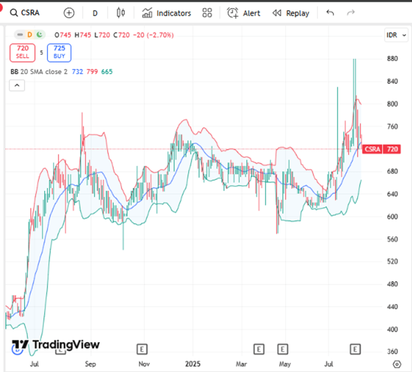Click the earnings E marker near November
The height and width of the screenshot is (372, 412).
[141, 349]
